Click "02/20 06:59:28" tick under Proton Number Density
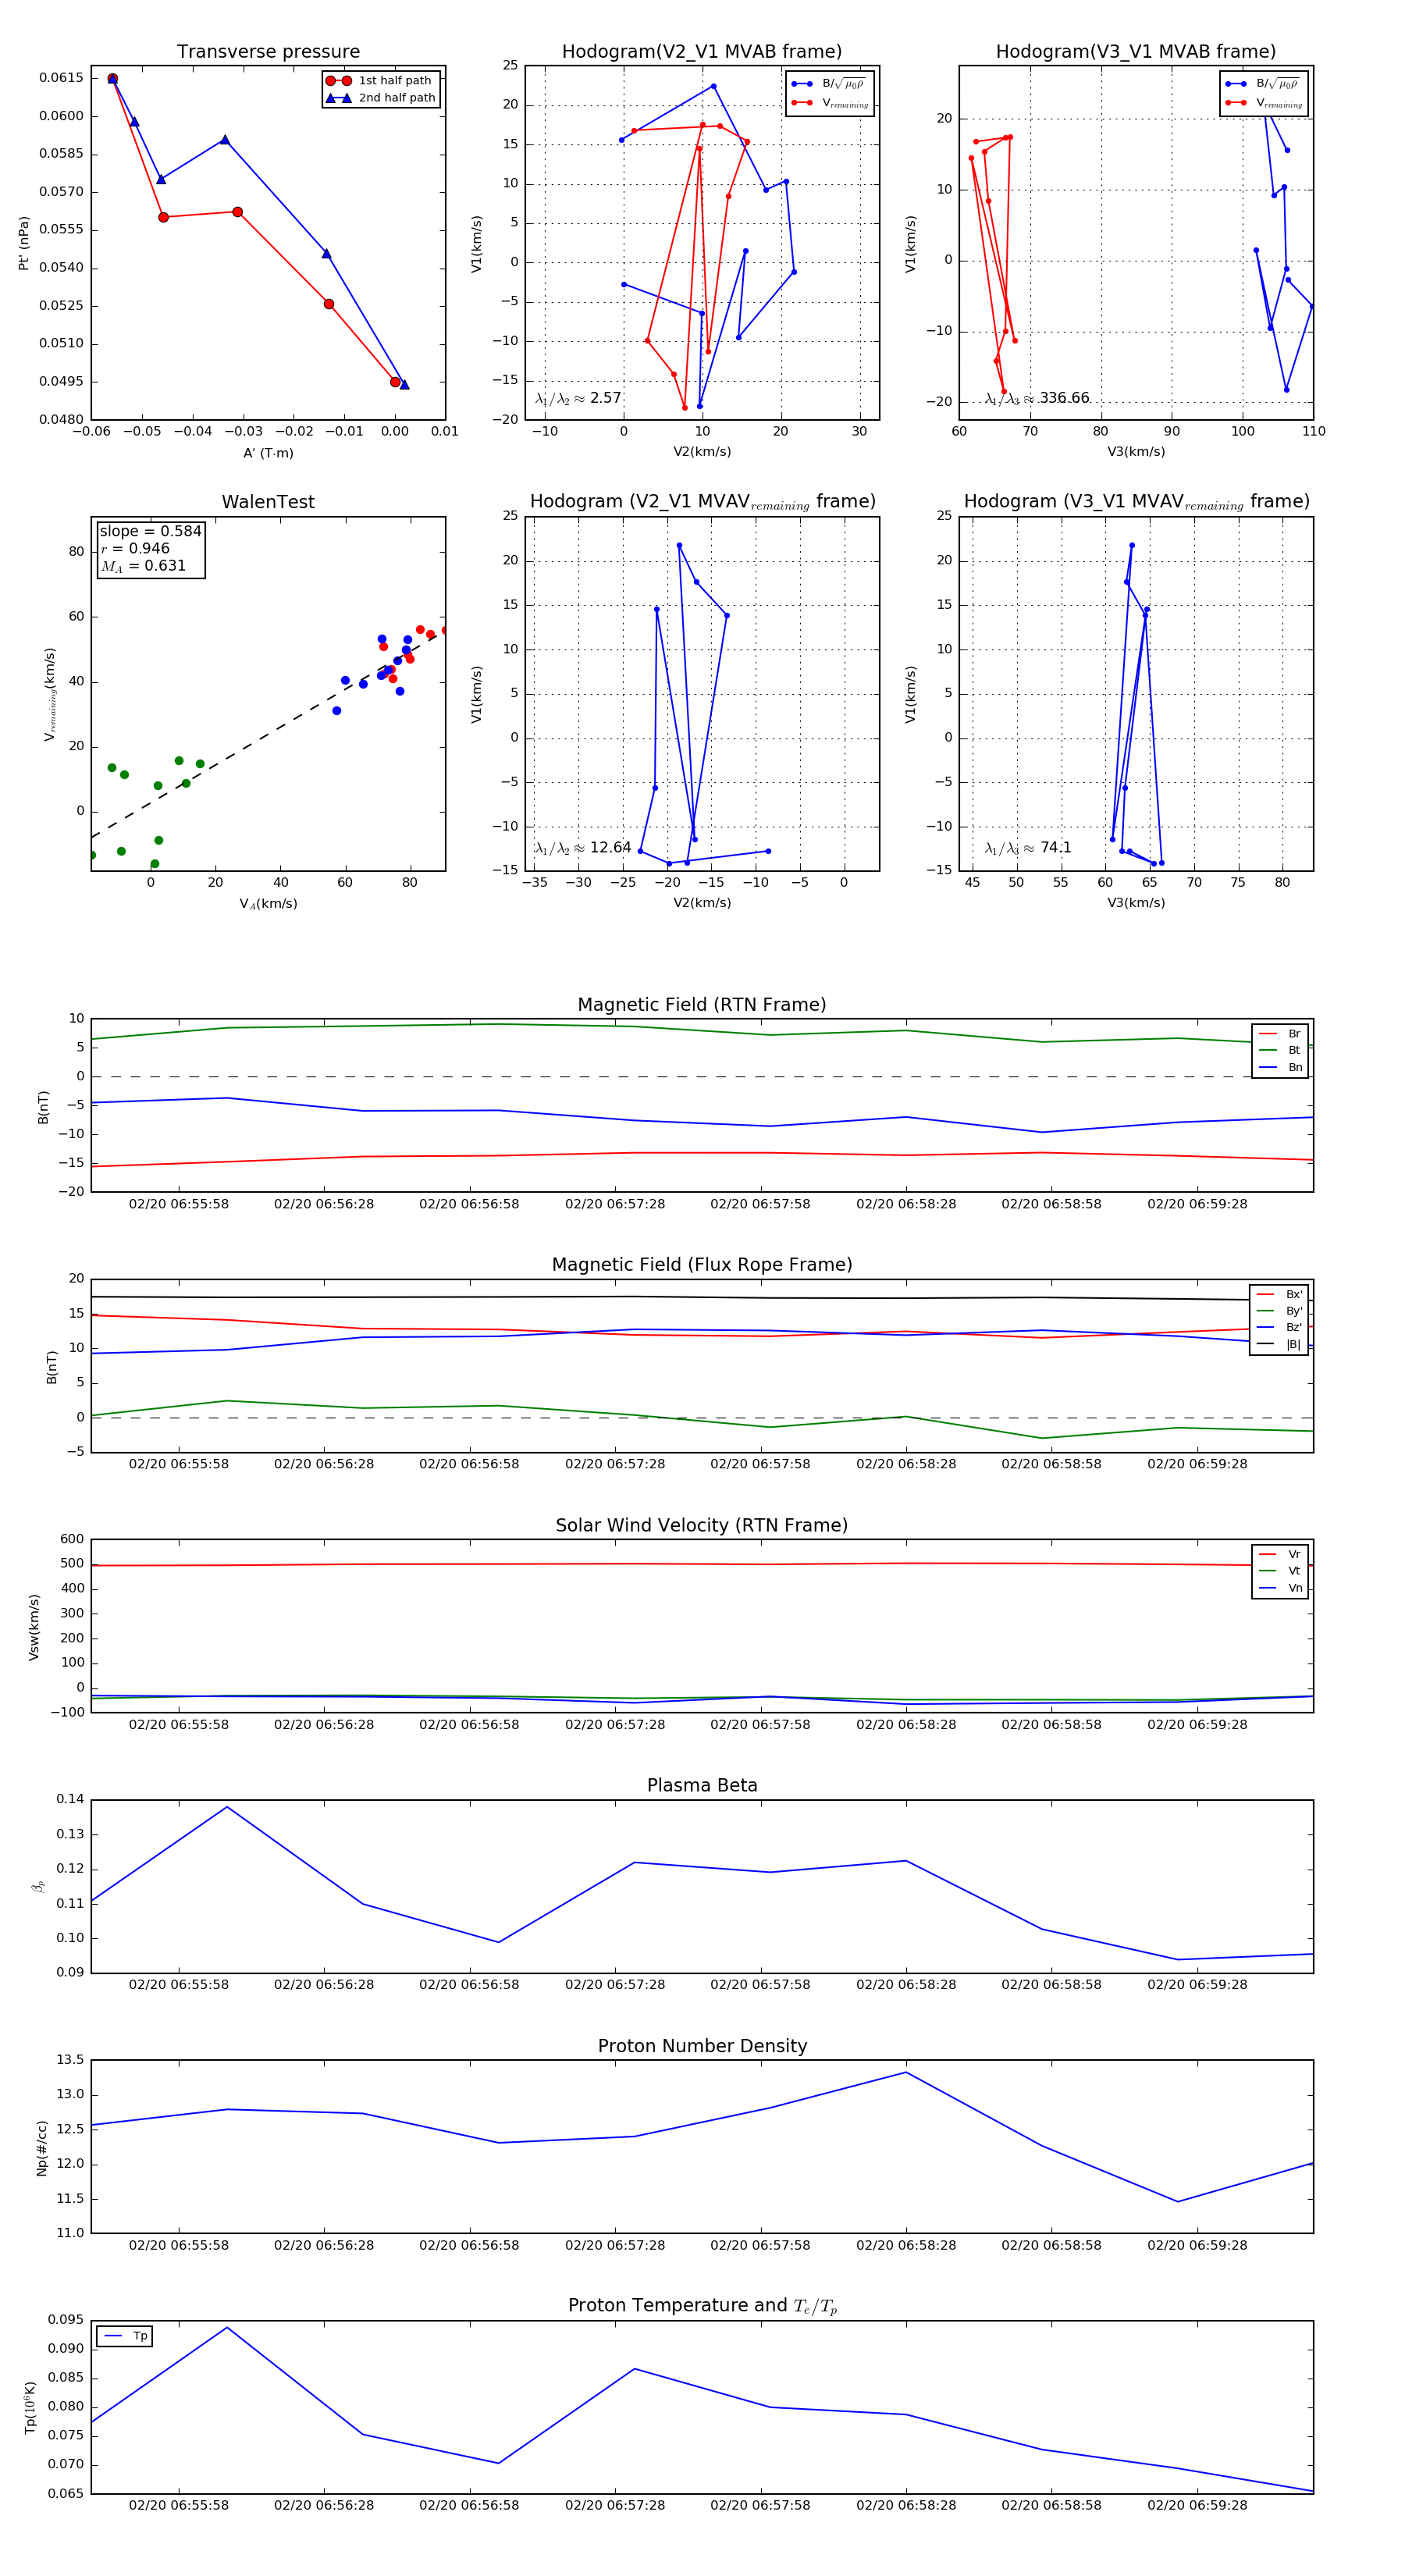 [1197, 2245]
